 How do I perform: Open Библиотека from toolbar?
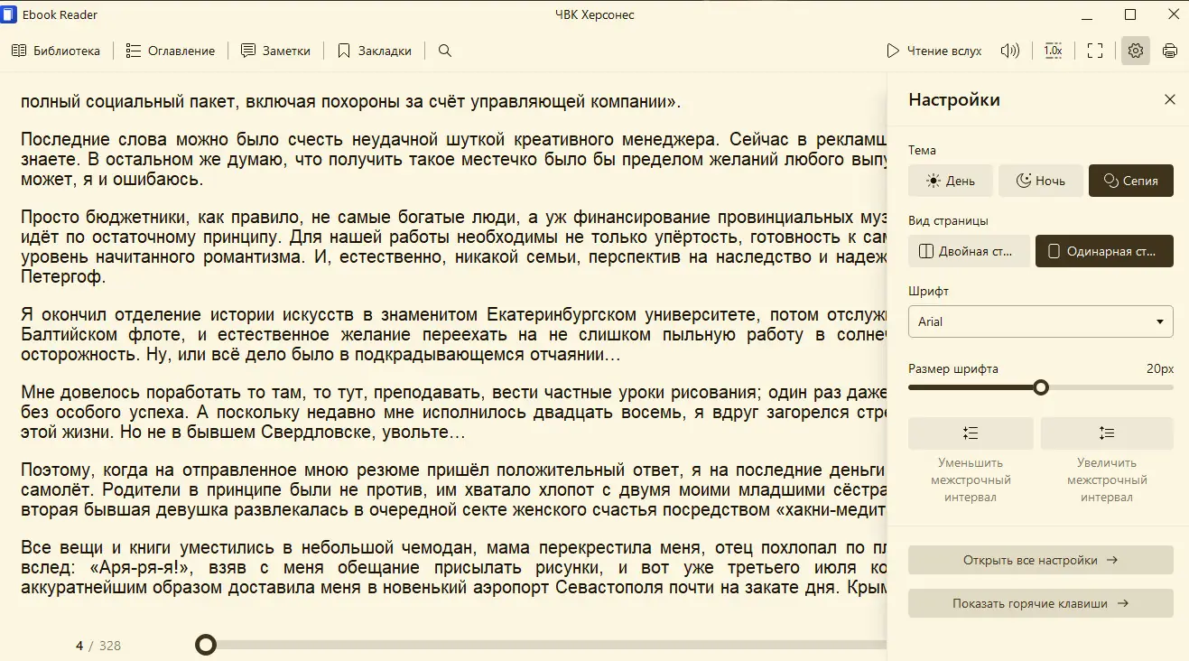56,51
